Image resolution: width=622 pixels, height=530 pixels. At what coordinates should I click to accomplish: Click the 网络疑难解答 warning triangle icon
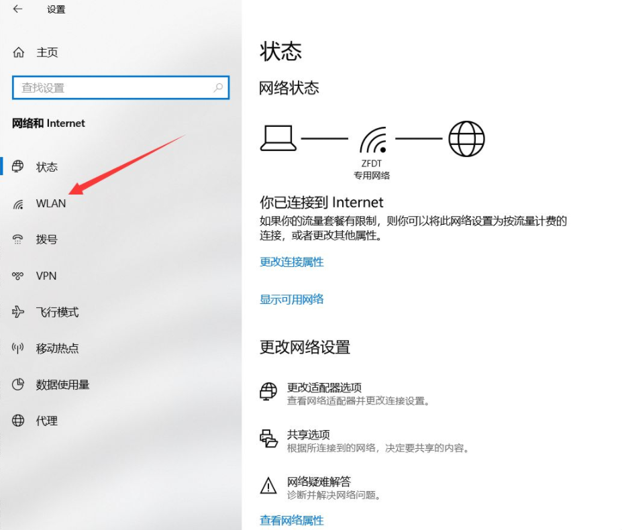268,486
